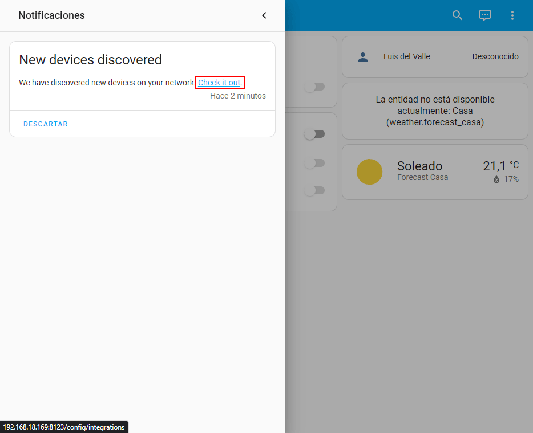The image size is (533, 433).
Task: Open the Soleado forecast details
Action: click(x=419, y=166)
